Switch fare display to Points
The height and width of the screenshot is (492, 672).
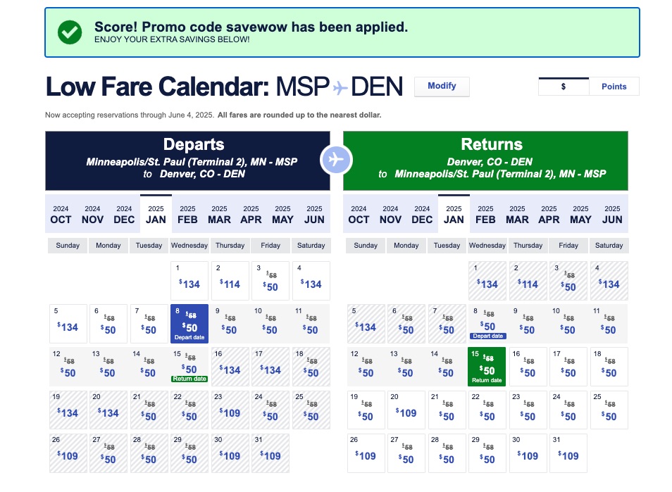tap(614, 86)
